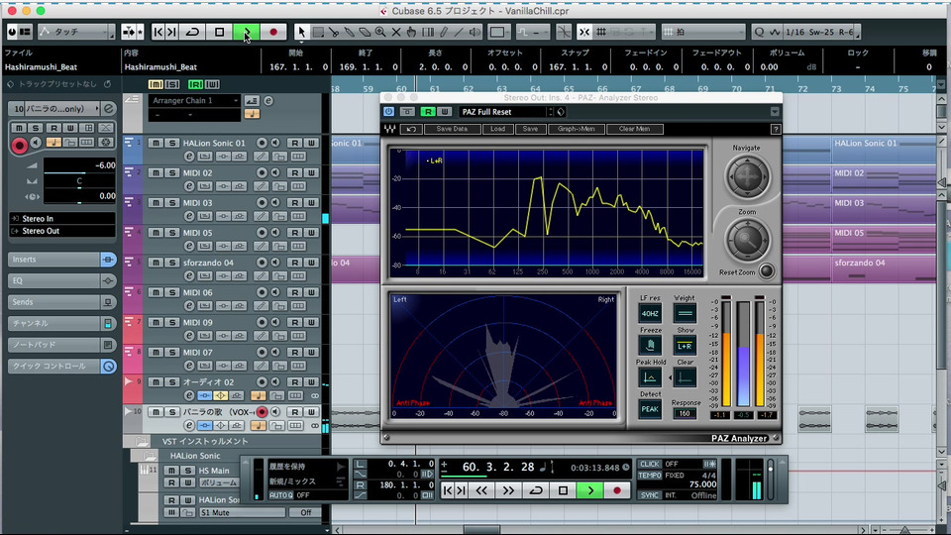Toggle PAZ Peak Hold button

[650, 377]
